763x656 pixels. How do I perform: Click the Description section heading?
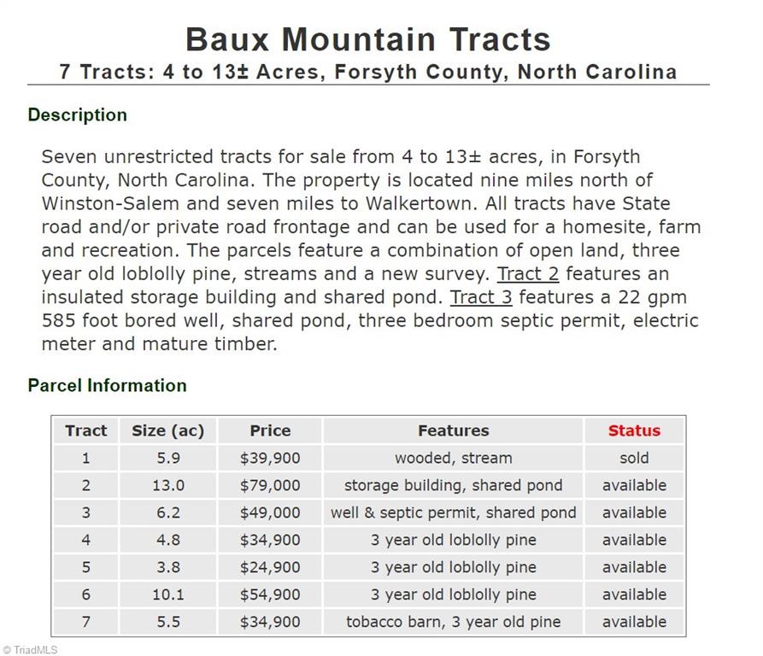(78, 114)
